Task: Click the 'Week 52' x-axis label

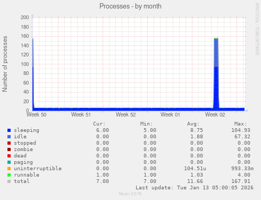Action: click(126, 114)
